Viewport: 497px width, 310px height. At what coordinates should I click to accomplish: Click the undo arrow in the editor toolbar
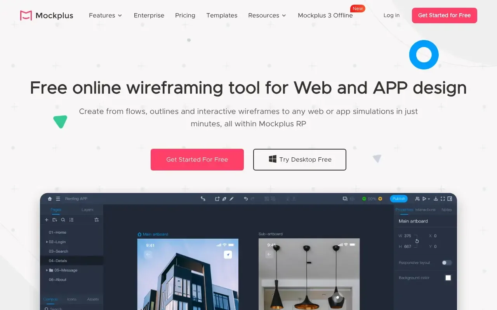pos(246,199)
